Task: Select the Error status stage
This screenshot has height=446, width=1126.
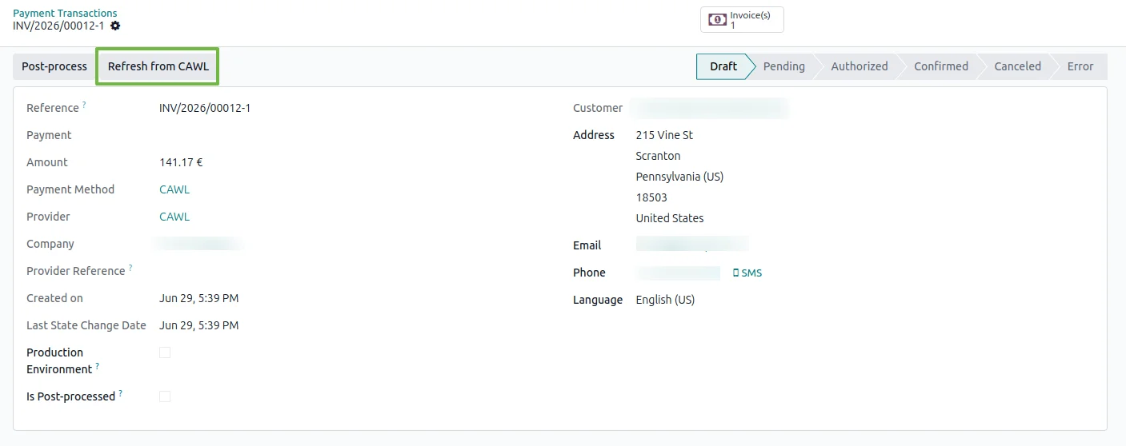Action: [1080, 66]
